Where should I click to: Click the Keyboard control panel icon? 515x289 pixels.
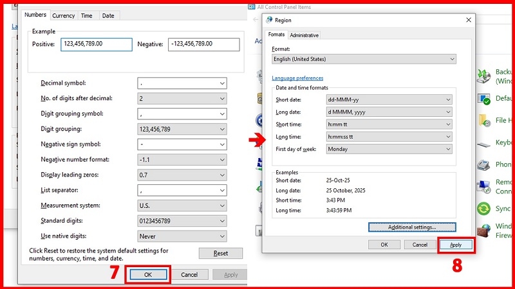point(484,144)
